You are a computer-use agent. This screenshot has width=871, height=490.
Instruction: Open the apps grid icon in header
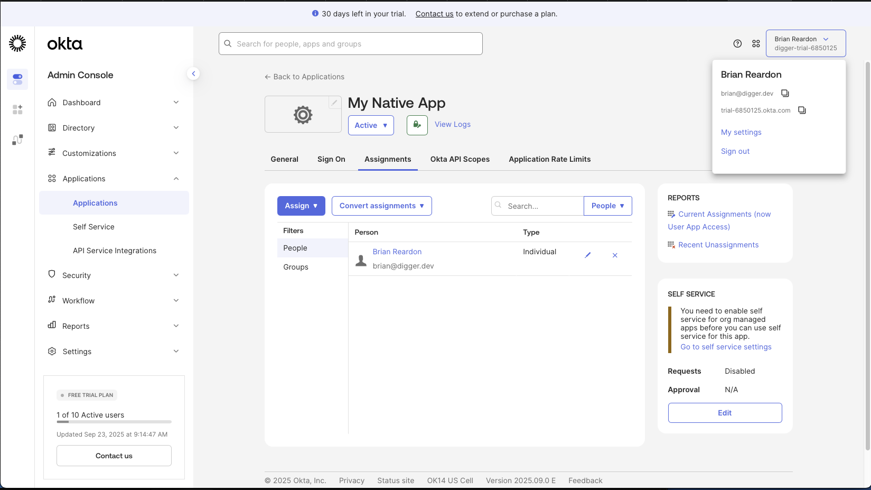(756, 44)
